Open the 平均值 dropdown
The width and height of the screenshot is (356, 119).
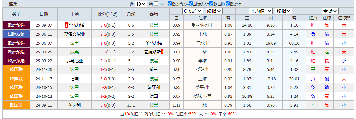pos(261,11)
